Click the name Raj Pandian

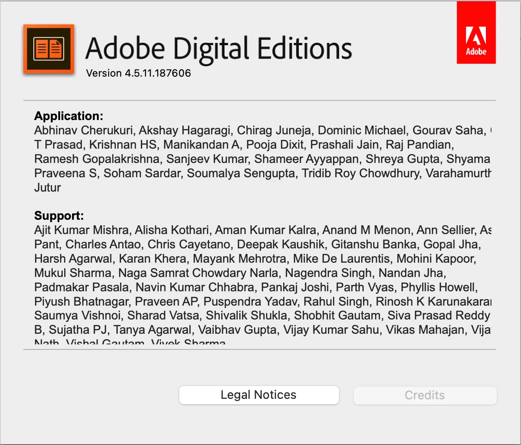(x=418, y=144)
